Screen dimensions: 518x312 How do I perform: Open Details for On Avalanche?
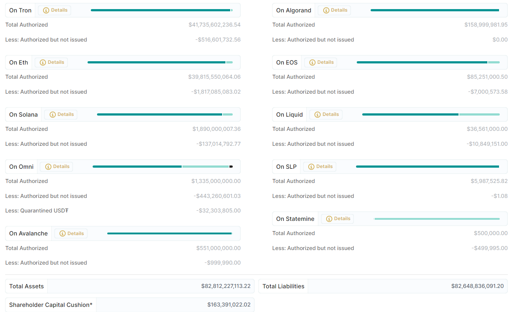point(71,233)
